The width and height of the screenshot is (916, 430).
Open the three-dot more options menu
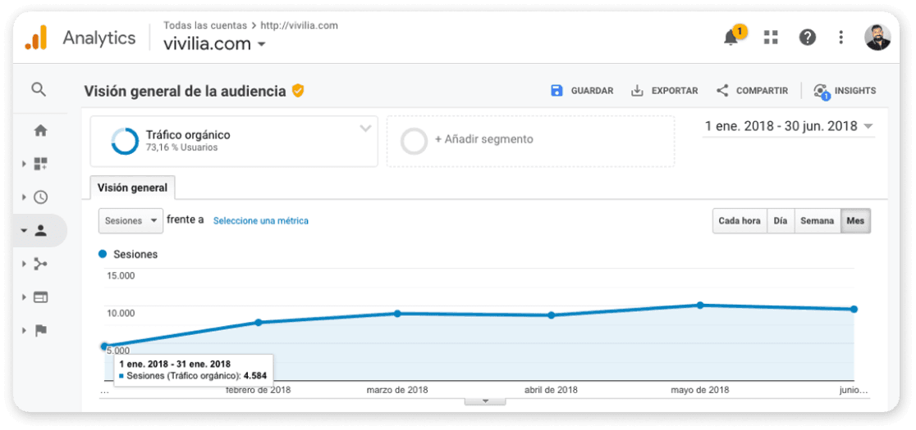(x=840, y=38)
